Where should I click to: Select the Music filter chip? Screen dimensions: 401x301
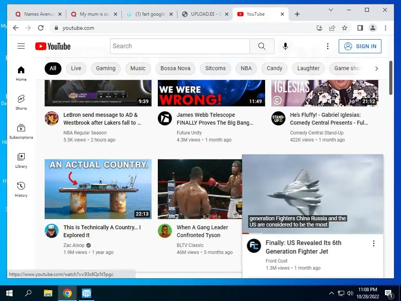click(x=138, y=68)
